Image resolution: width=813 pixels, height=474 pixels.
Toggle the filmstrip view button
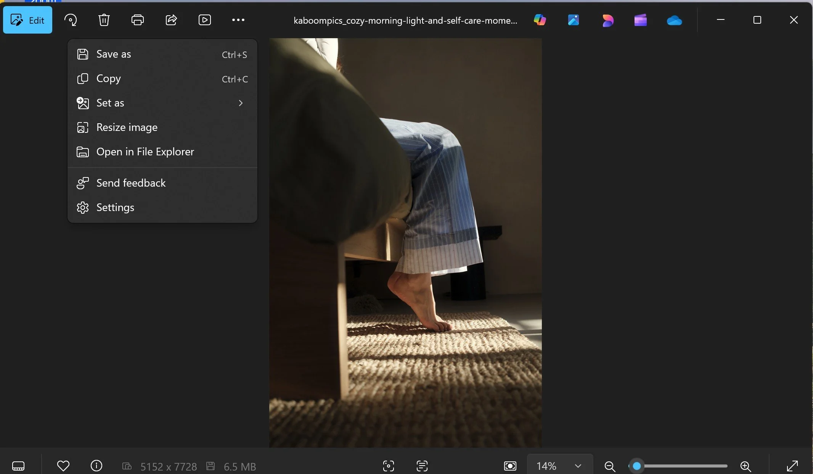tap(18, 466)
